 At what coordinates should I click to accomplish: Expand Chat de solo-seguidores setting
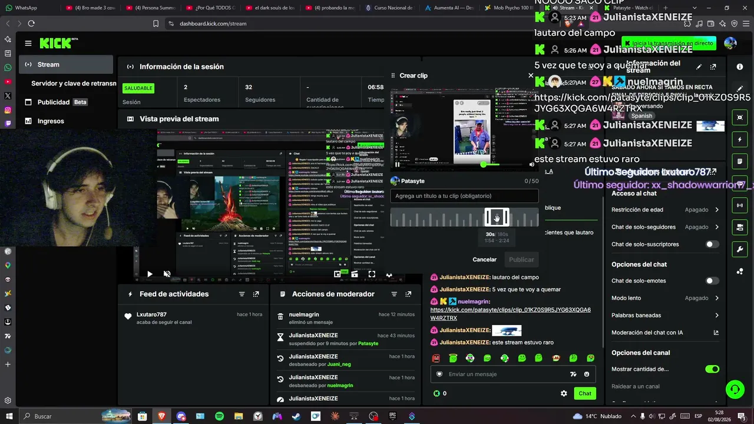click(665, 227)
